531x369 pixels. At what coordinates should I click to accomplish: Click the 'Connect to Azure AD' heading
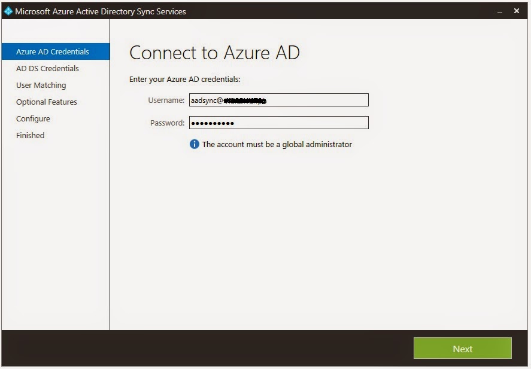click(214, 53)
